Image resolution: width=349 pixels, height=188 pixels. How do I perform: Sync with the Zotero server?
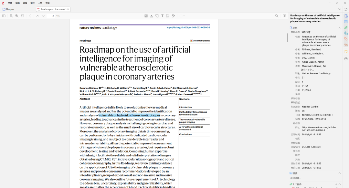click(346, 9)
